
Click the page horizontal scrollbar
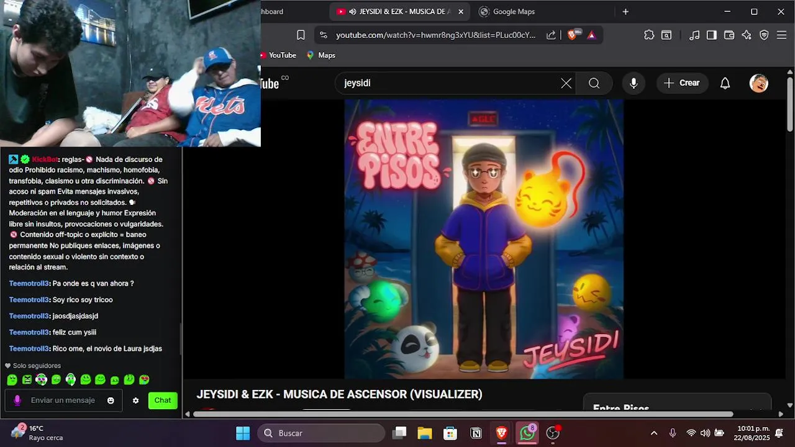[x=463, y=414]
